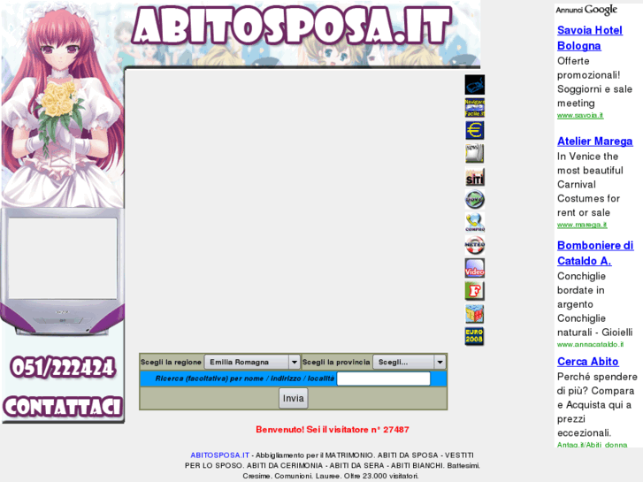Focus the name/address search text field

click(x=384, y=379)
